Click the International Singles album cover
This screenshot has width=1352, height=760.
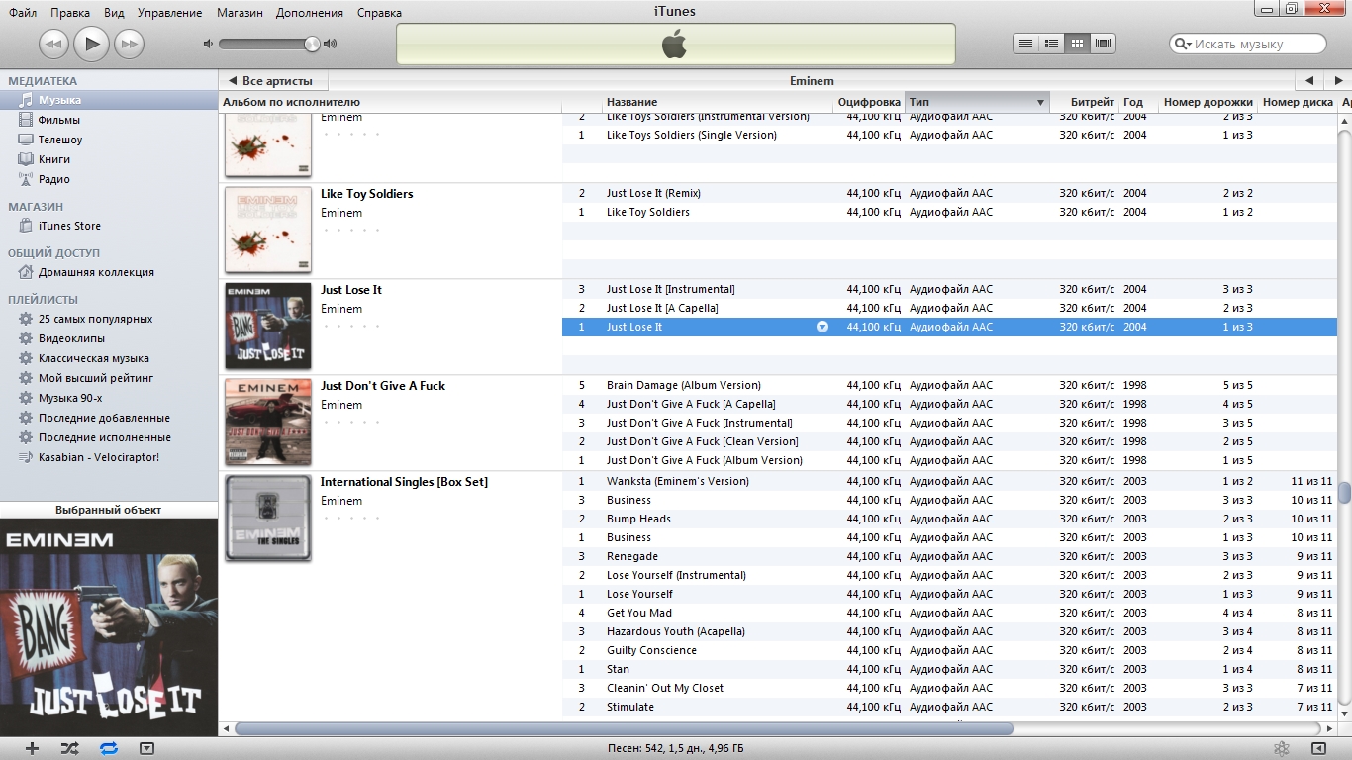pos(268,519)
